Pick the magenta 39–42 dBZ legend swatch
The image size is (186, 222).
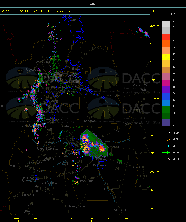(x=166, y=83)
